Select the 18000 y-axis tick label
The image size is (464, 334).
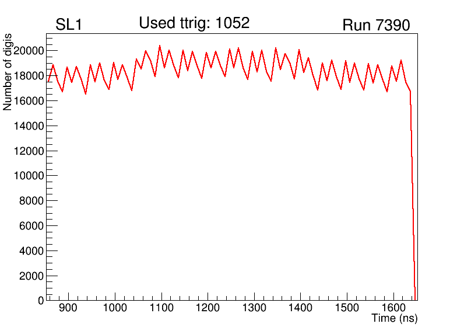tap(29, 76)
